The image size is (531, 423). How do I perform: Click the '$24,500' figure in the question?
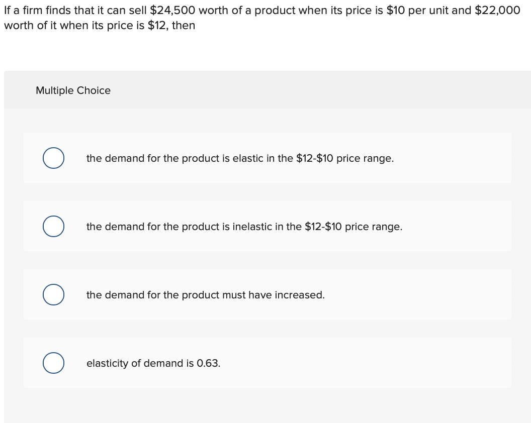(172, 11)
